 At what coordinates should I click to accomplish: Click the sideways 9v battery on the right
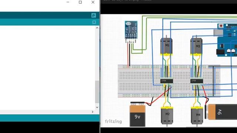(221, 112)
